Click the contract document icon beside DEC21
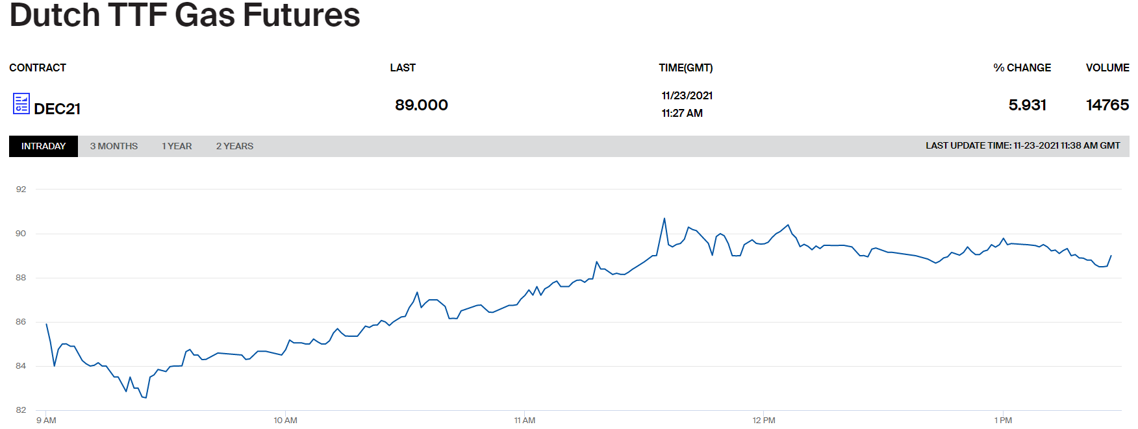The width and height of the screenshot is (1138, 429). pyautogui.click(x=21, y=104)
